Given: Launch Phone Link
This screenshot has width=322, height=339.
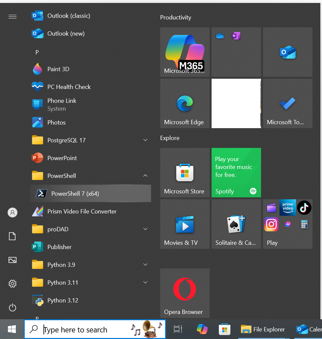Looking at the screenshot, I should [x=90, y=105].
